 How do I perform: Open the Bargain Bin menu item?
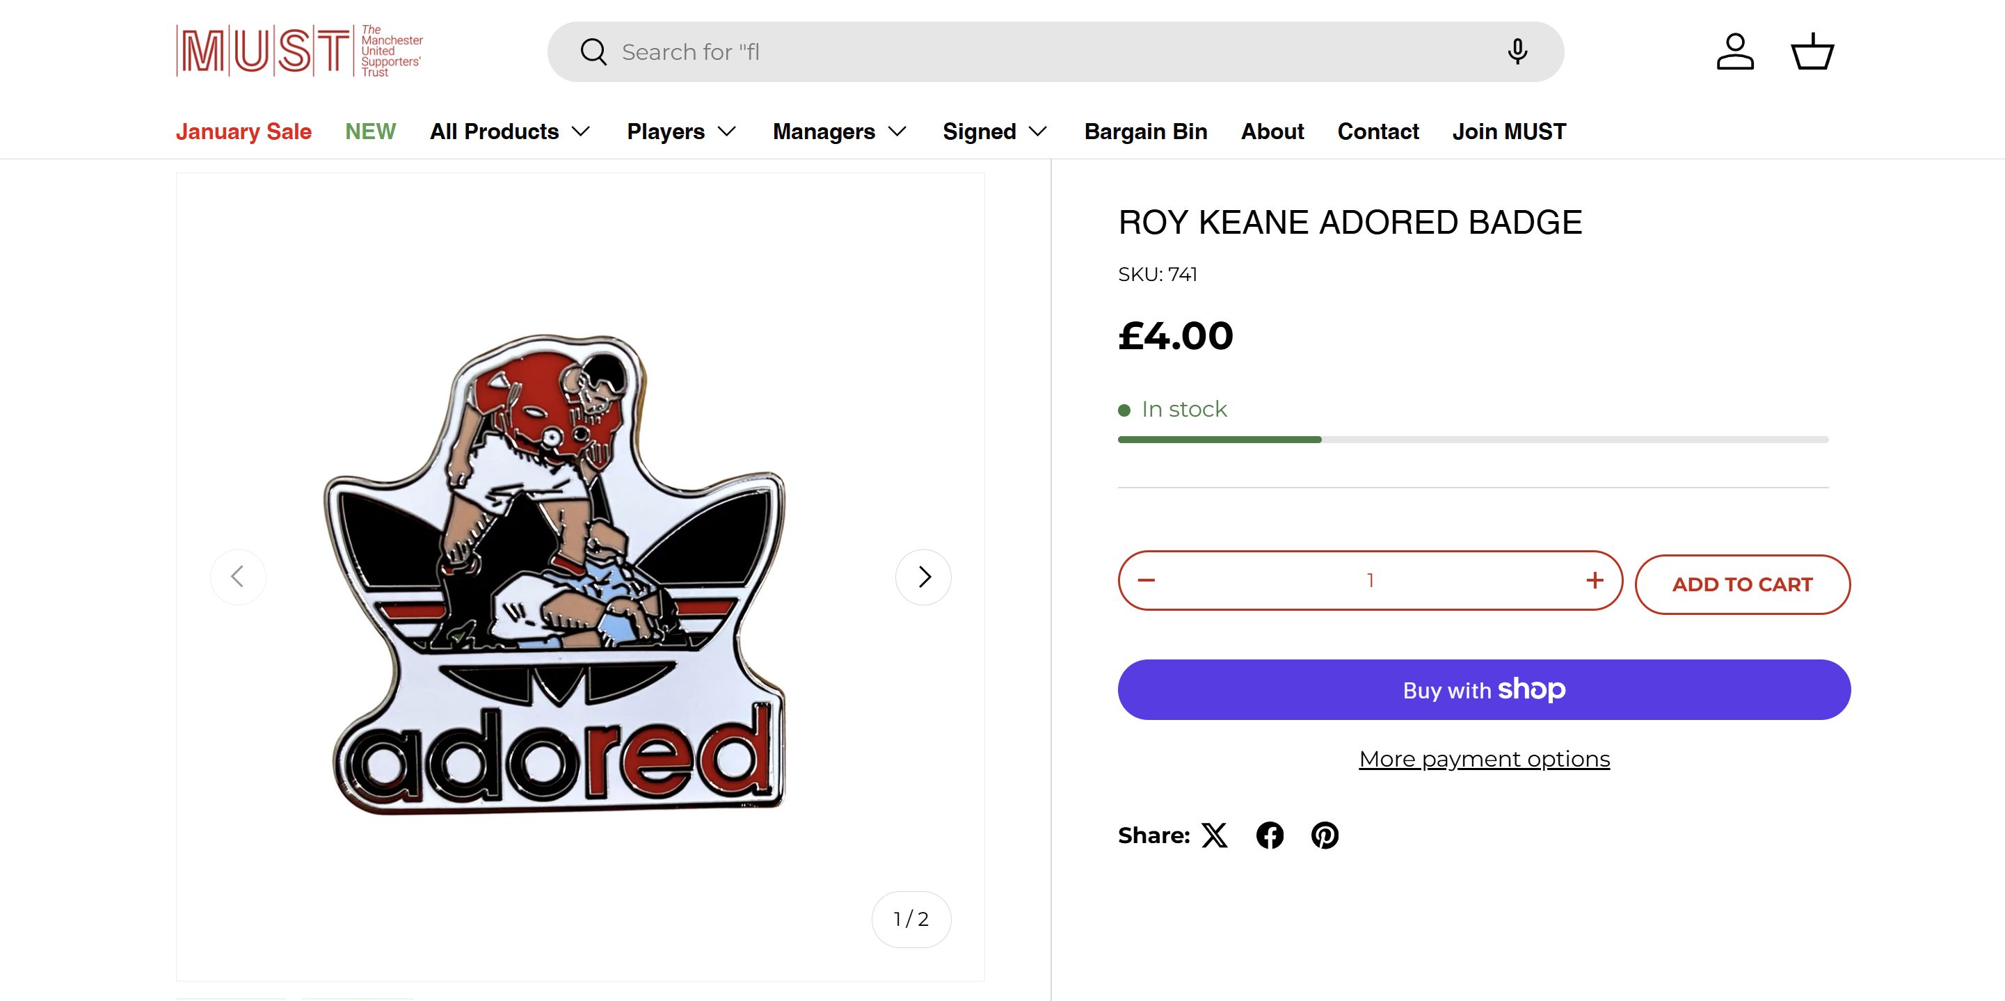click(x=1146, y=131)
